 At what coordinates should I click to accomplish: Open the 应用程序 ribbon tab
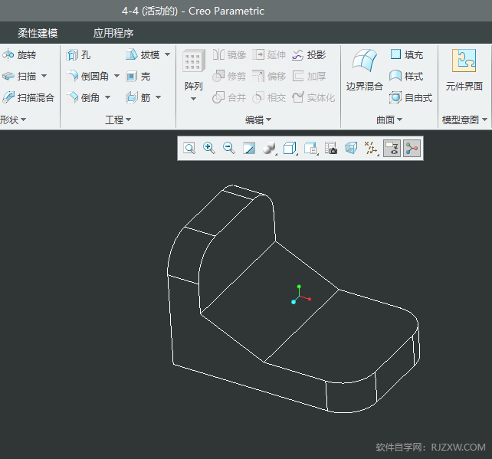(x=113, y=34)
